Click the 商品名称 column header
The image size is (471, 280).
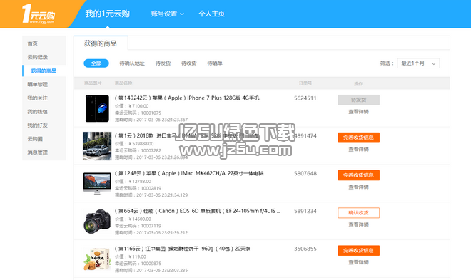123,83
